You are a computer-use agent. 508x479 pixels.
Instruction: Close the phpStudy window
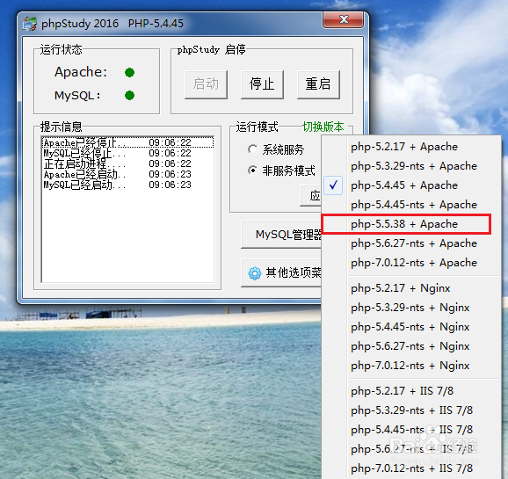pos(343,19)
